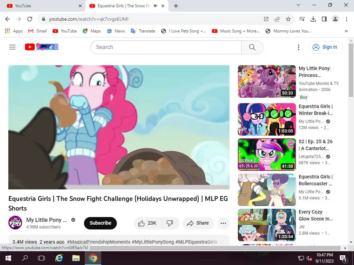Viewport: 354px width, 265px height.
Task: Toggle Chrome side panel icon
Action: [x=324, y=19]
